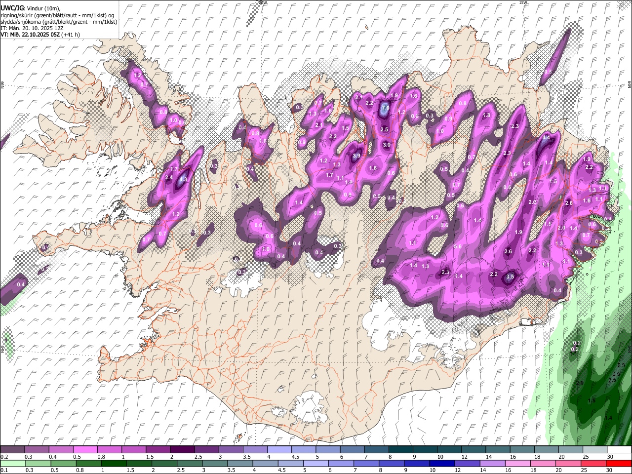Click the darkest purple swatch between 2 and 2.5

(182, 449)
